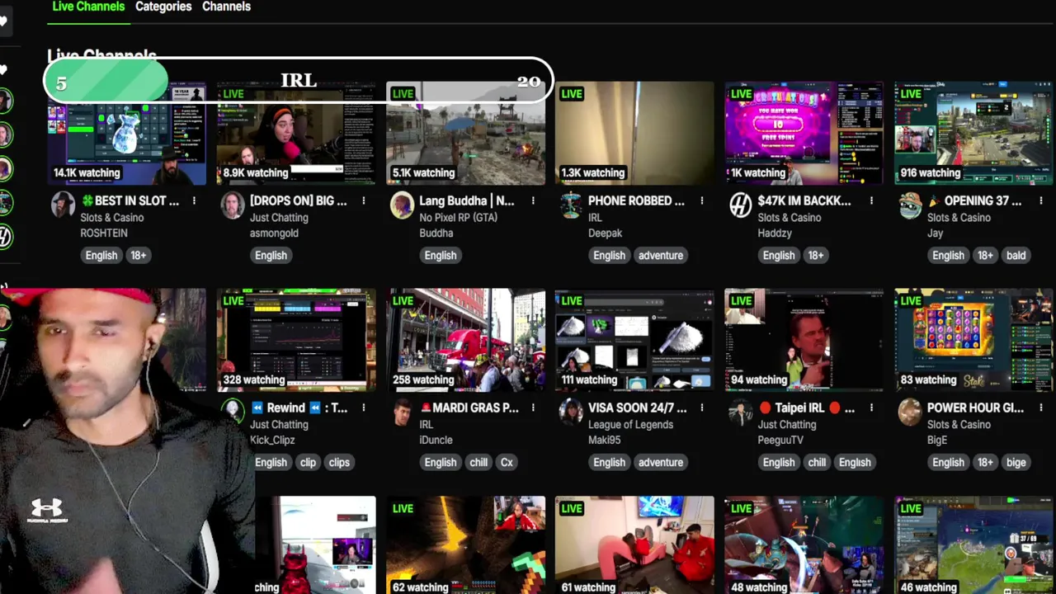Open the League of Legends category link
Image resolution: width=1056 pixels, height=594 pixels.
pos(630,425)
